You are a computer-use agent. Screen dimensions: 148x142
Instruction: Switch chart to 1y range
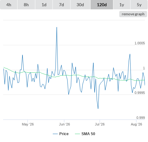[122, 5]
